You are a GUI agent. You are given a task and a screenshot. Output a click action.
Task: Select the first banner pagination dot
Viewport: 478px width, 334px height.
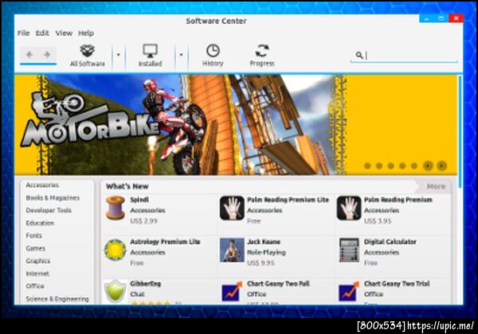[367, 165]
